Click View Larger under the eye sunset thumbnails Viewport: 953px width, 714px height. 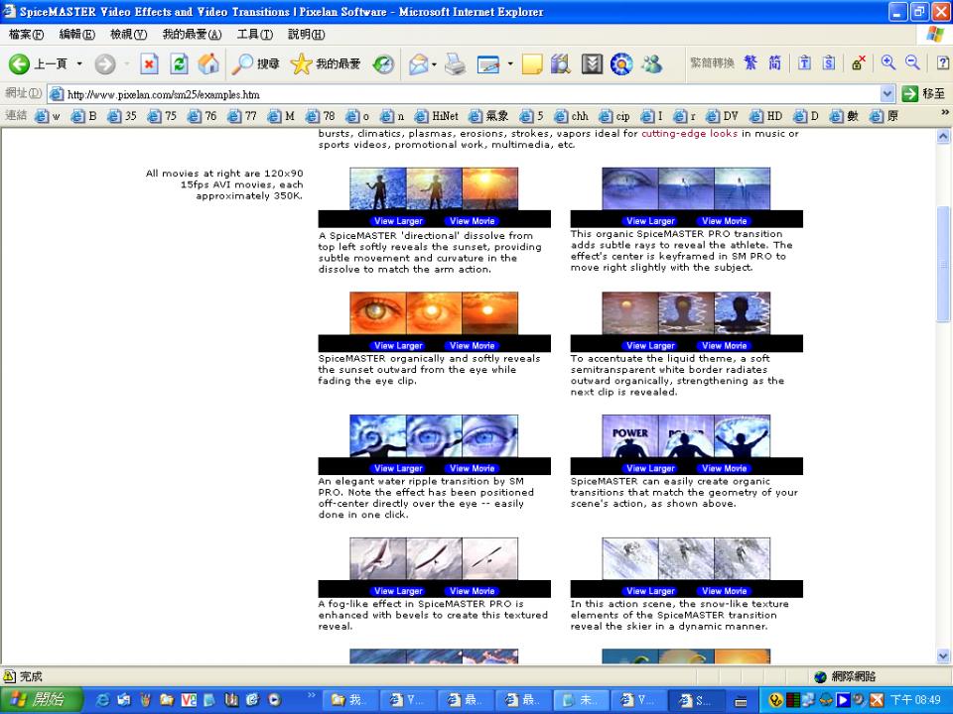[398, 346]
